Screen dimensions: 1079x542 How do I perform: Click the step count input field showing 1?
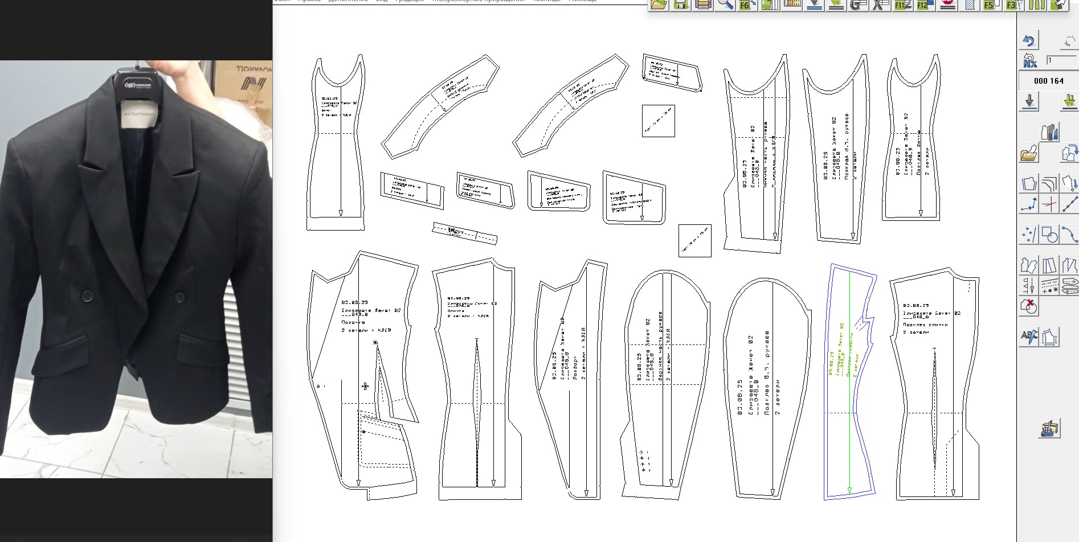point(1061,60)
